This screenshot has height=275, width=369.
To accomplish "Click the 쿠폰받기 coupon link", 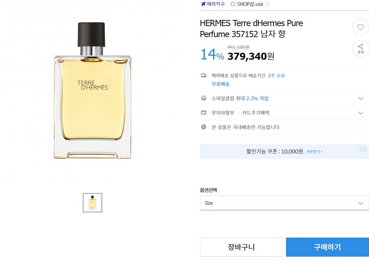I will pos(314,152).
